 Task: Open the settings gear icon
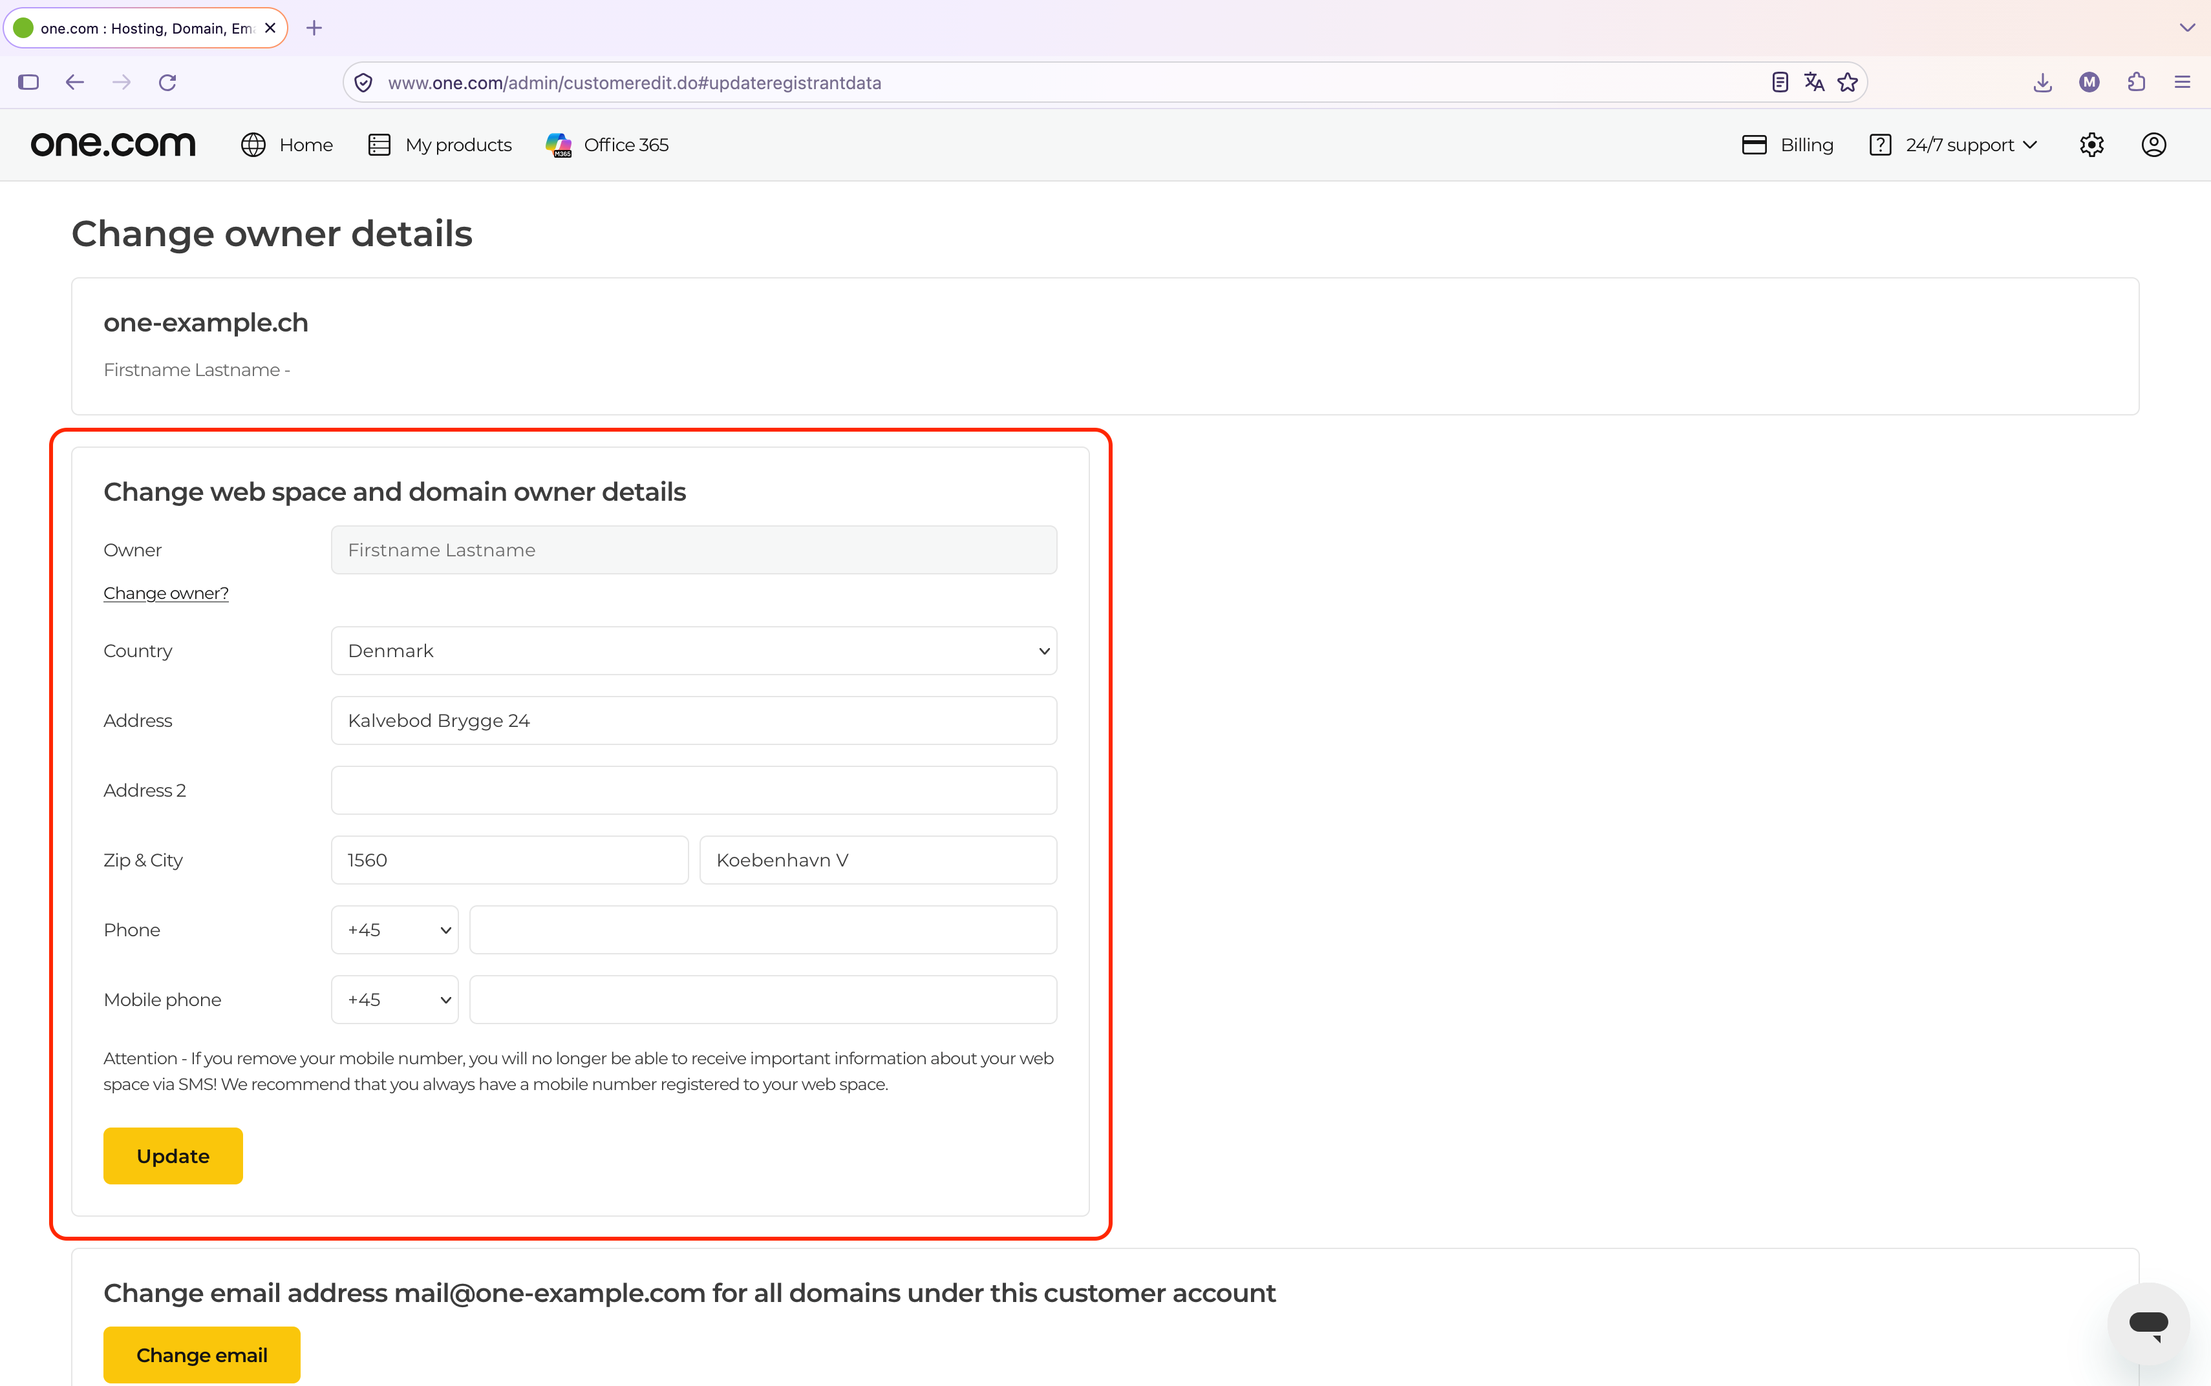(2092, 145)
